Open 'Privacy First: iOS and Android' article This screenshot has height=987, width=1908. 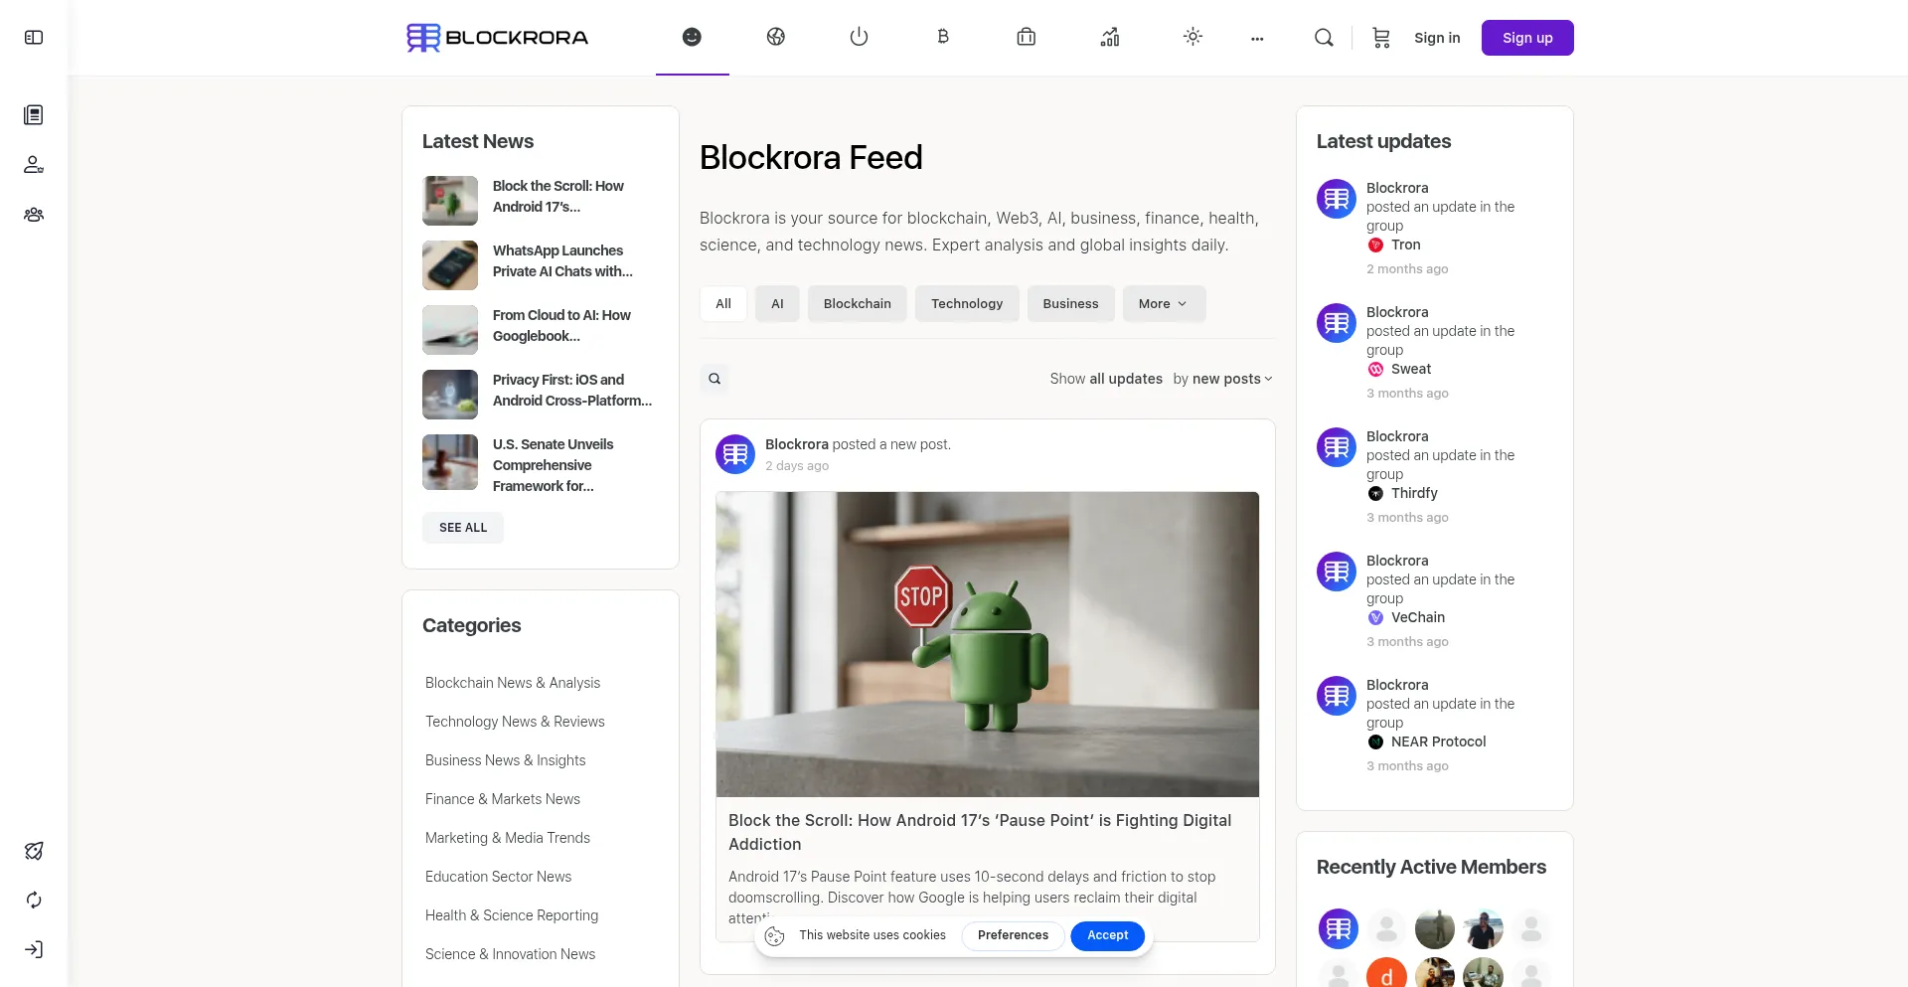point(572,391)
